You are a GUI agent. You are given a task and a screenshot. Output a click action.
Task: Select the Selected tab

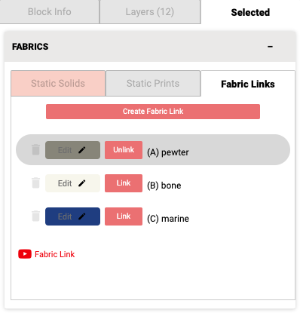coord(250,12)
